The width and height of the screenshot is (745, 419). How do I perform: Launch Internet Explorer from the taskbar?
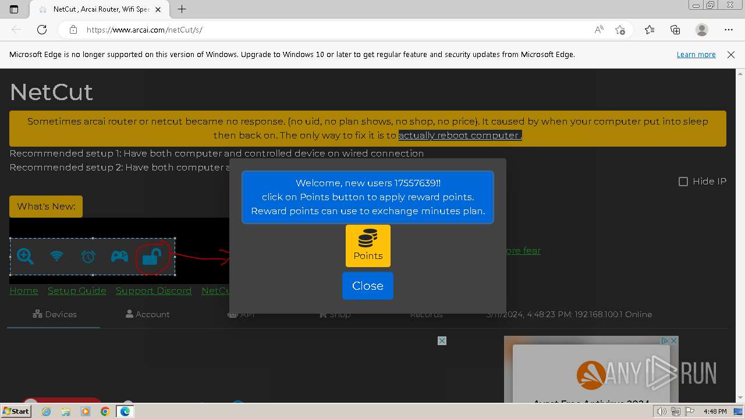point(46,411)
